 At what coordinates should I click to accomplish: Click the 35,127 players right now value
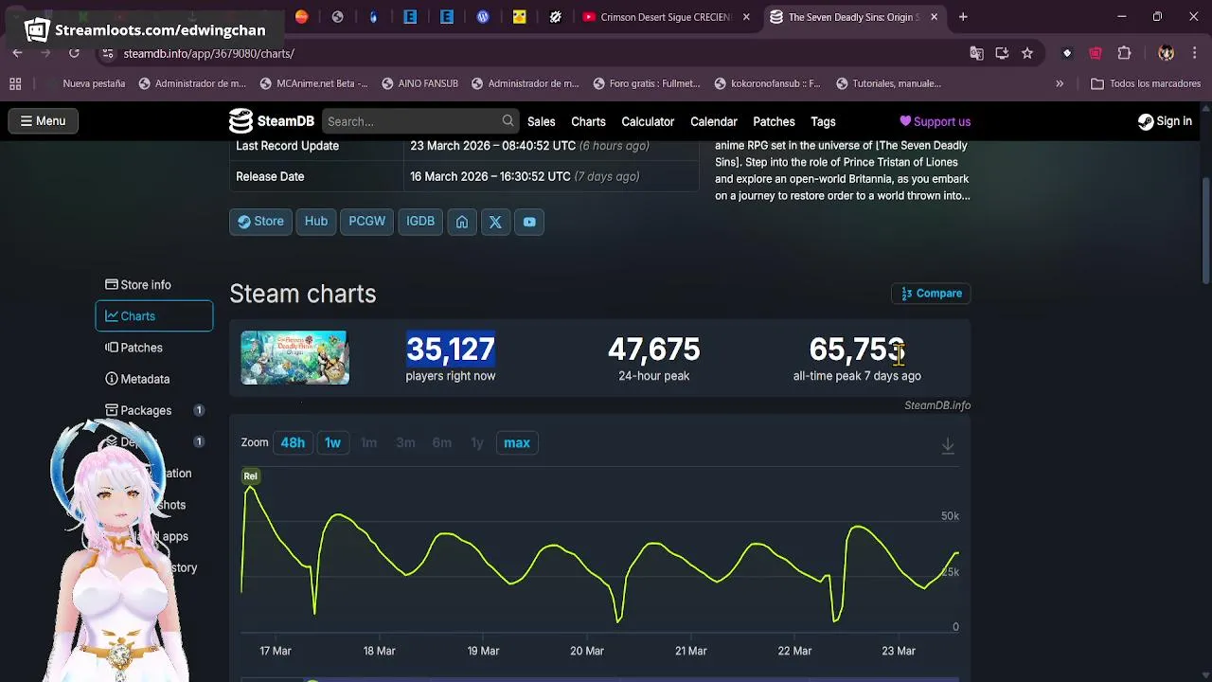pyautogui.click(x=451, y=350)
